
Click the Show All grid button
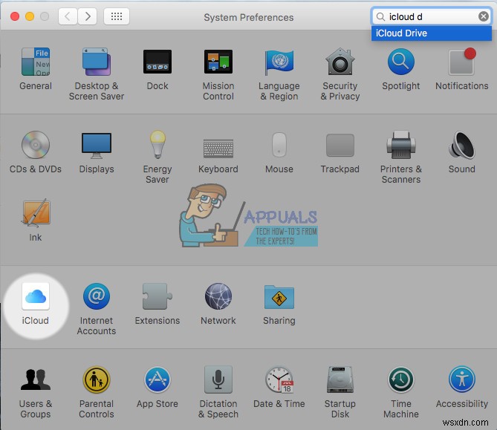117,16
